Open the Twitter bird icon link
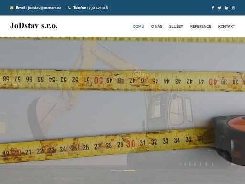245x184 pixels. click(x=220, y=8)
